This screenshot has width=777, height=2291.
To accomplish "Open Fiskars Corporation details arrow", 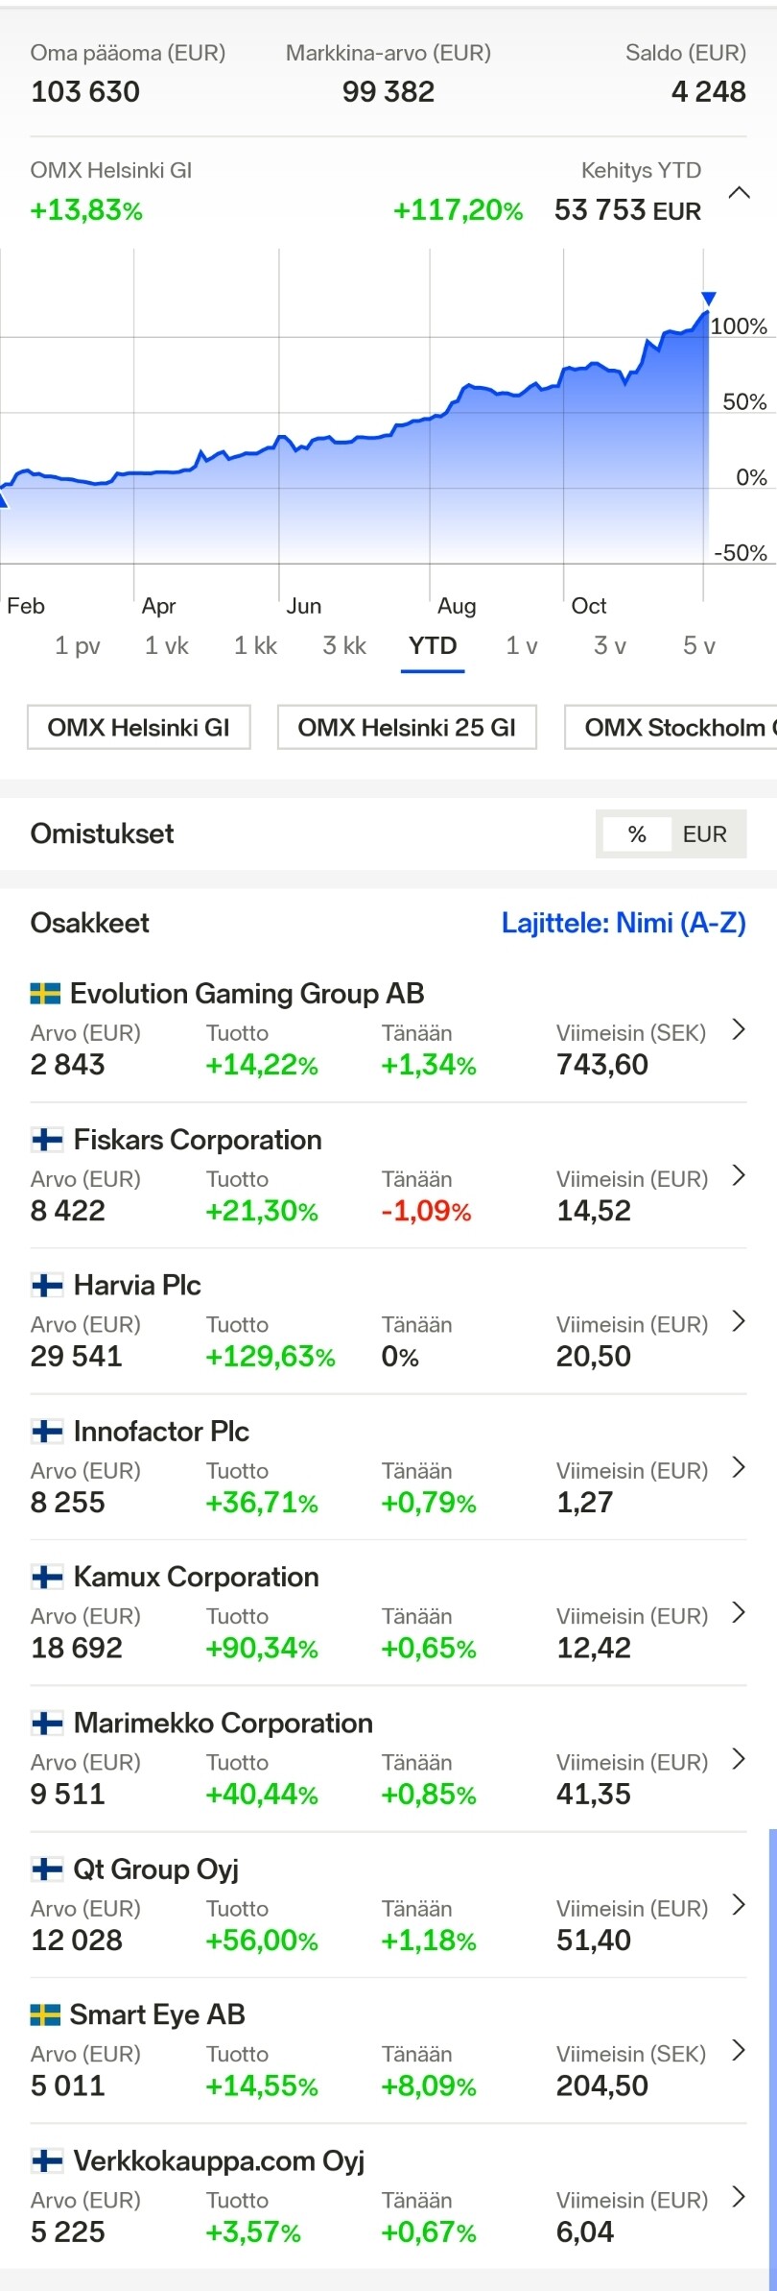I will coord(739,1175).
